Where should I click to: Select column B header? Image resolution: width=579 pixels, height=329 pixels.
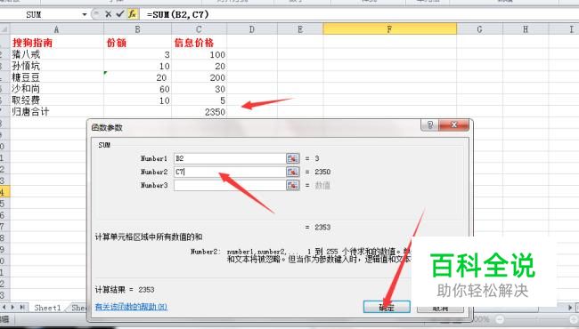137,29
